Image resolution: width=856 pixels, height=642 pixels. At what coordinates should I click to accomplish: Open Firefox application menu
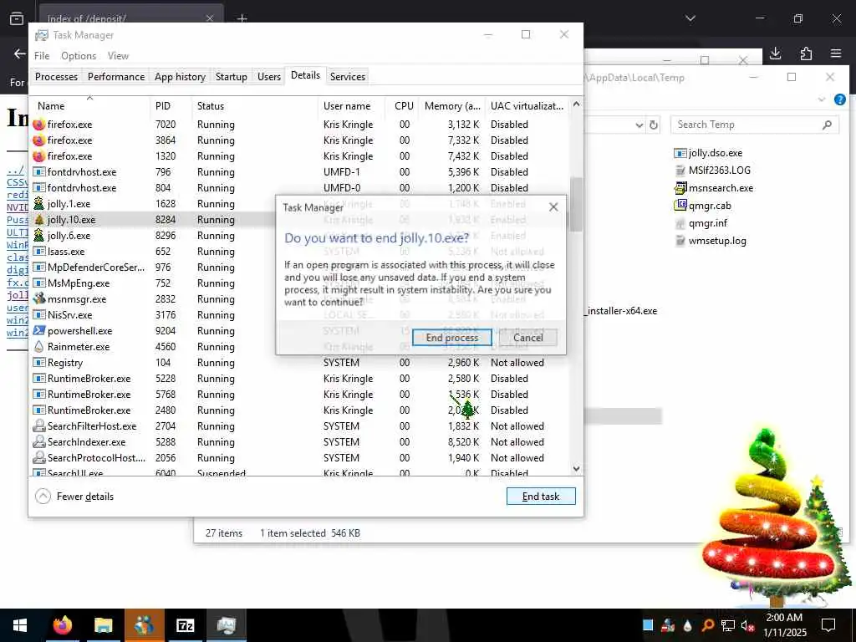click(836, 53)
